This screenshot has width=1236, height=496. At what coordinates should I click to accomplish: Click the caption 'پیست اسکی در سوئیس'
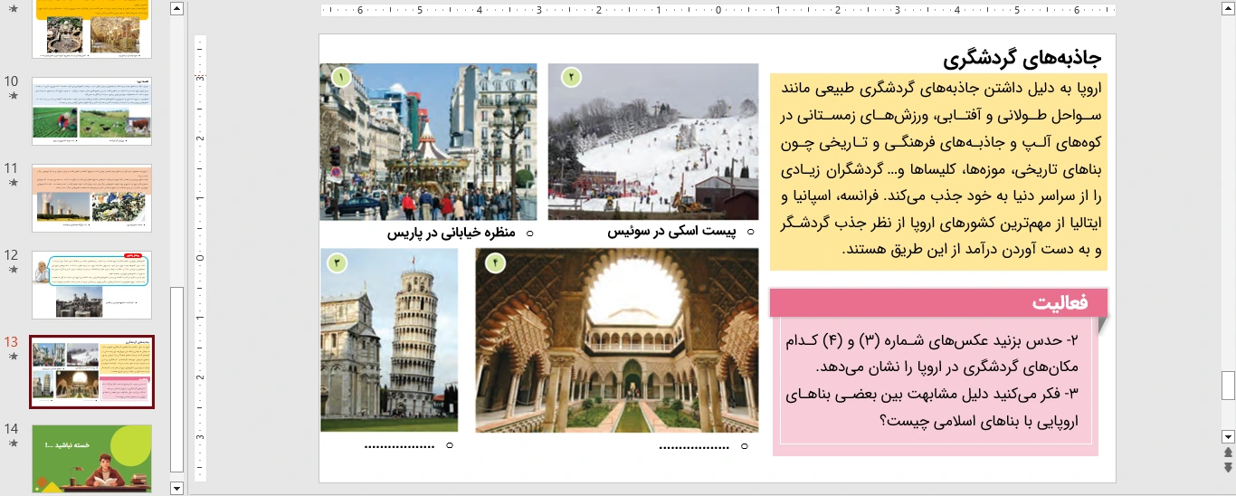coord(671,232)
